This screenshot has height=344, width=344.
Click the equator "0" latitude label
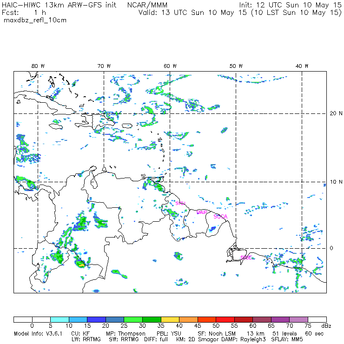pos(331,248)
